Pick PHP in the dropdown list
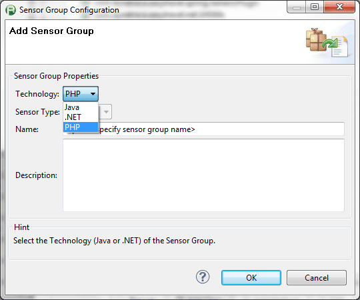Screen dimensions: 360x300 click(x=81, y=127)
